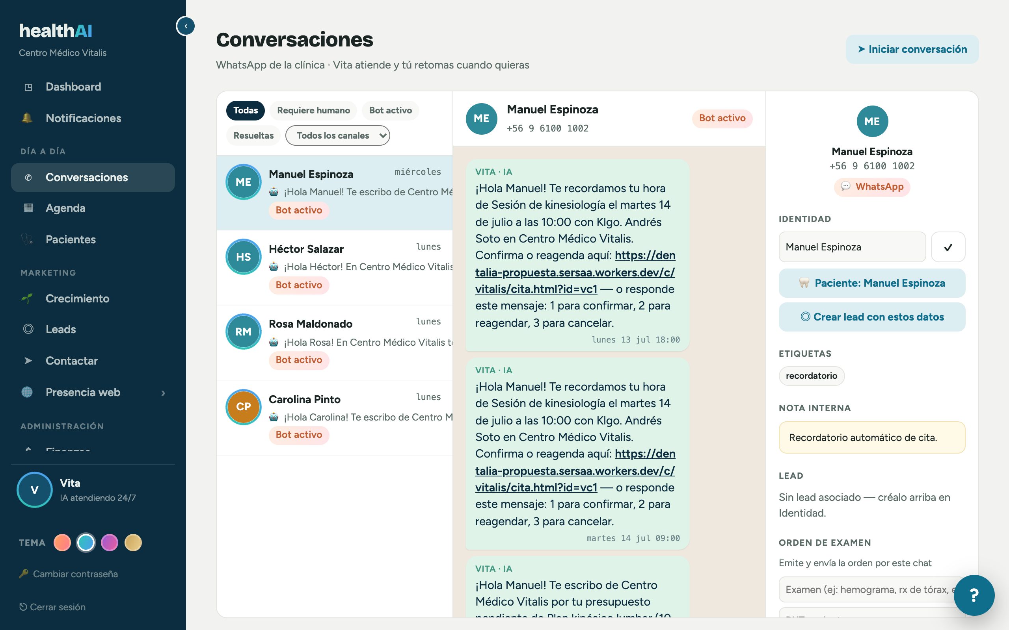This screenshot has height=630, width=1009.
Task: Choose the coral theme swatch
Action: (62, 543)
